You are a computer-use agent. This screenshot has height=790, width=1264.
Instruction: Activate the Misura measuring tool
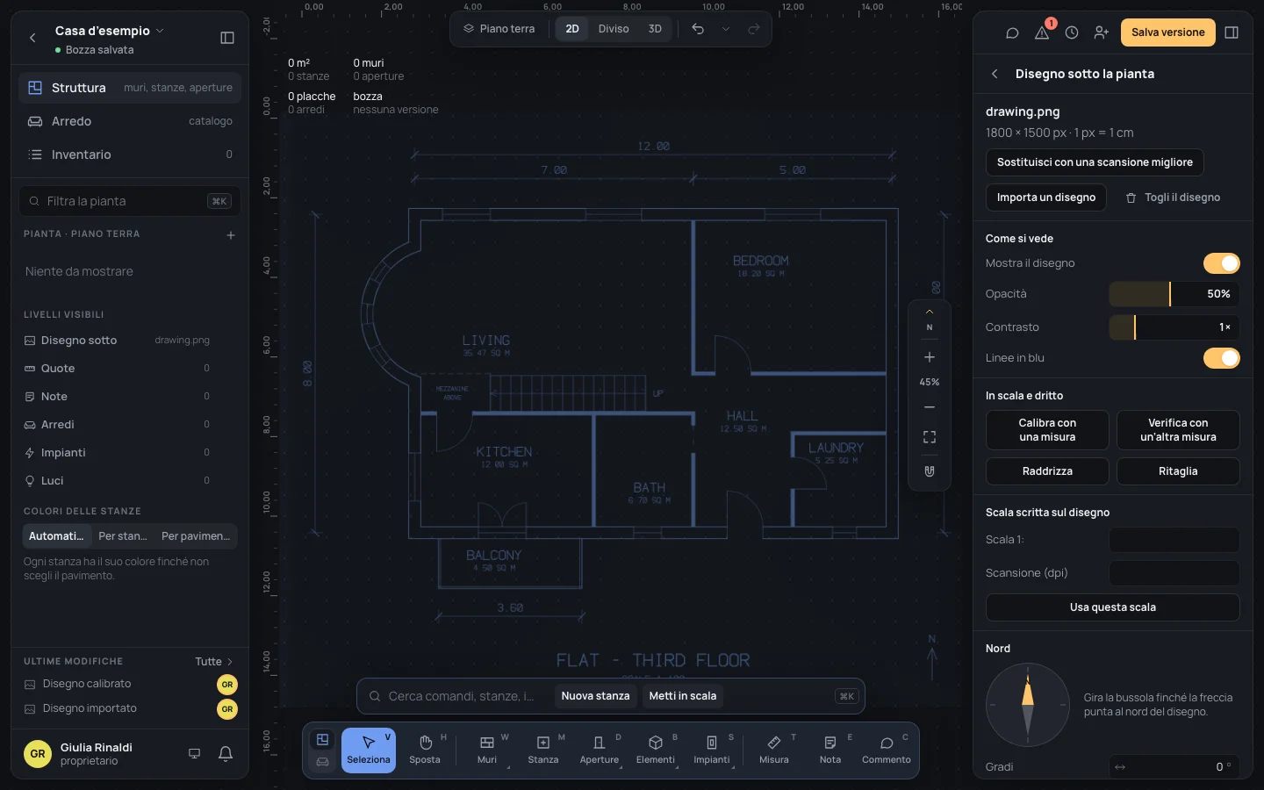[x=774, y=750]
